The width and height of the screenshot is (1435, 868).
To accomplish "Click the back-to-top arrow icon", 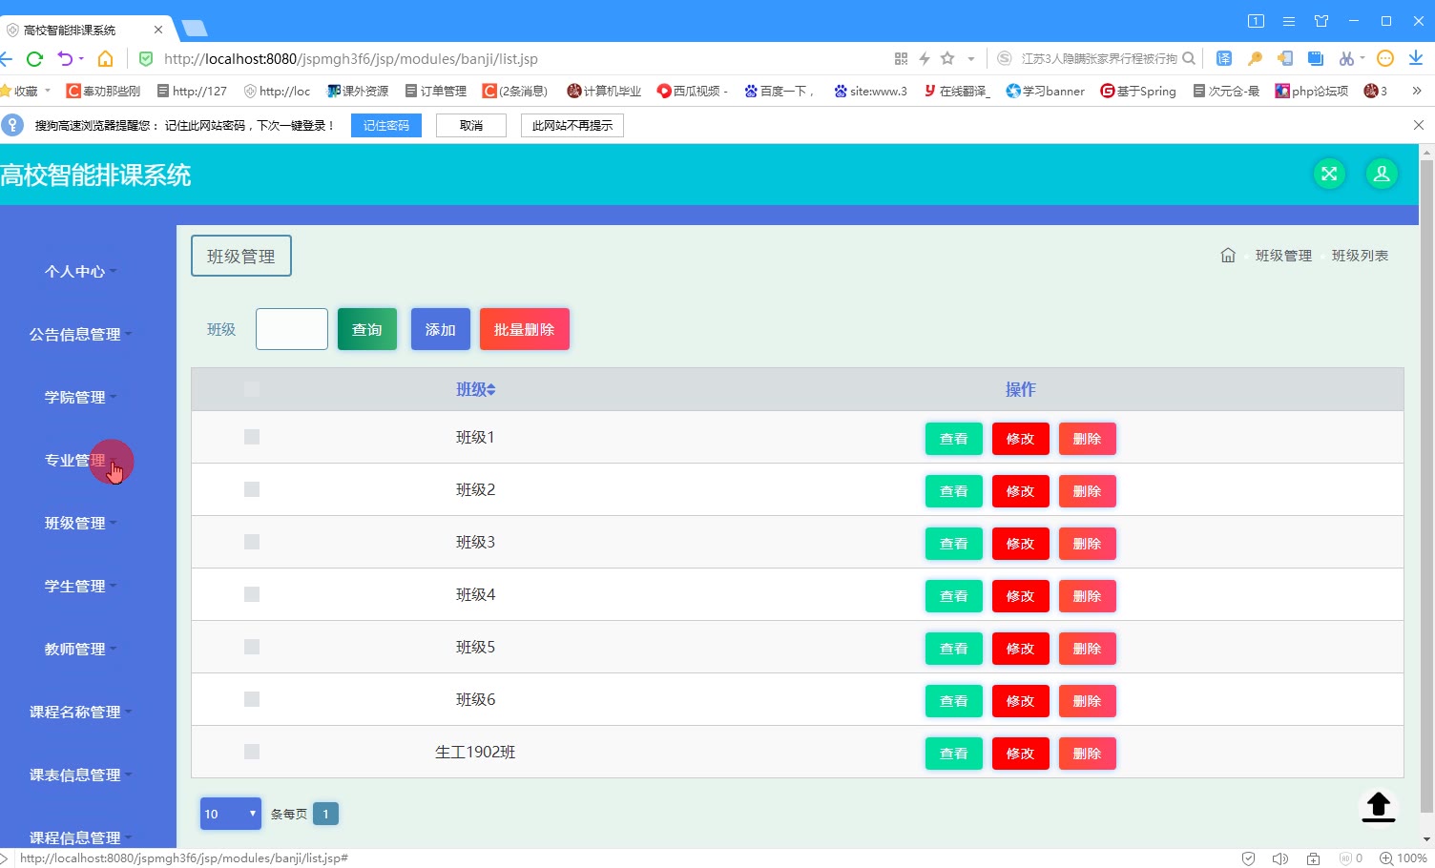I will click(x=1378, y=806).
